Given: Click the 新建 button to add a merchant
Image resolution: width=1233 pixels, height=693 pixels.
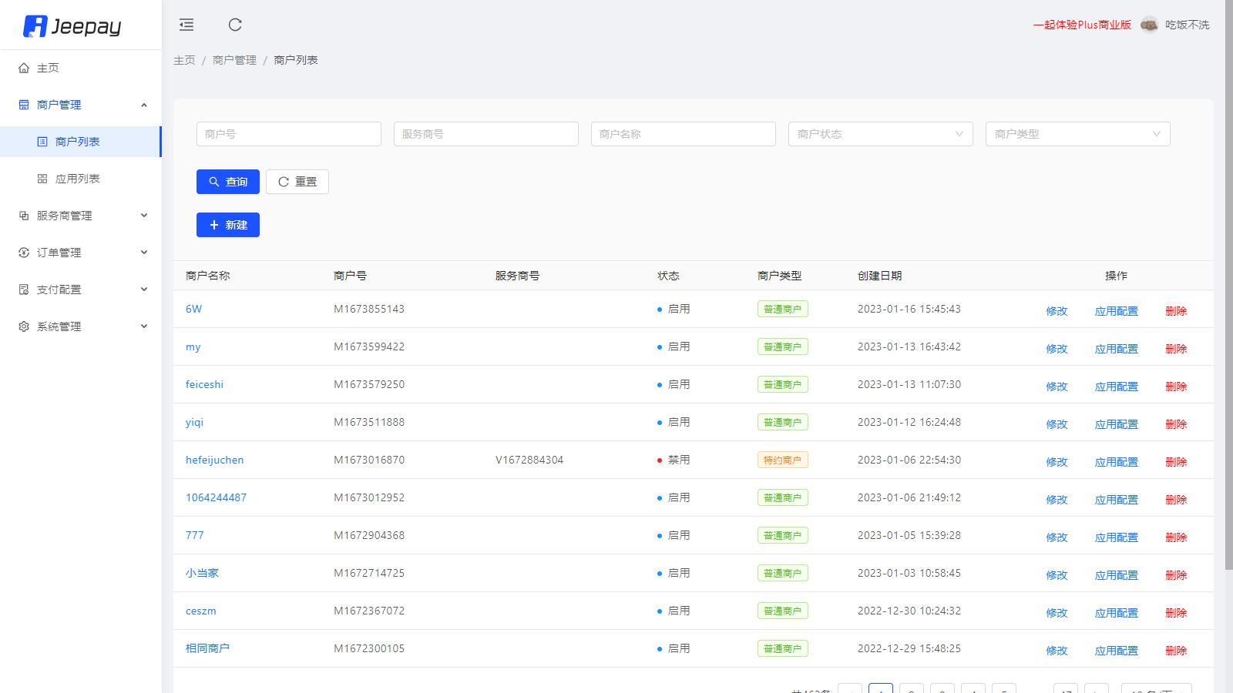Looking at the screenshot, I should click(228, 225).
